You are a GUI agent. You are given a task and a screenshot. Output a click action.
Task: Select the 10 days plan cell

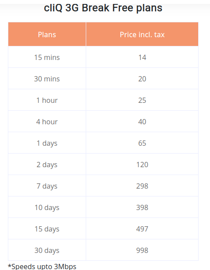[47, 207]
